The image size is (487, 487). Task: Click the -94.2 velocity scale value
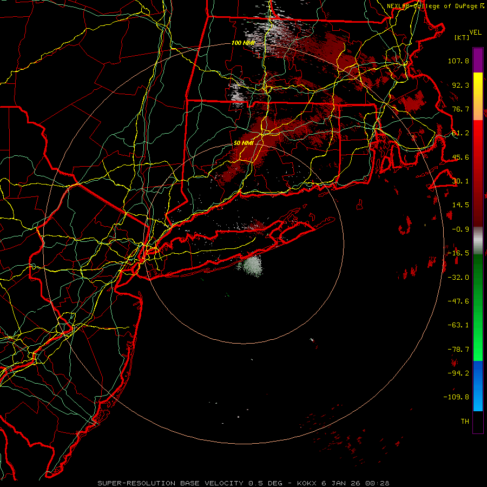click(458, 373)
